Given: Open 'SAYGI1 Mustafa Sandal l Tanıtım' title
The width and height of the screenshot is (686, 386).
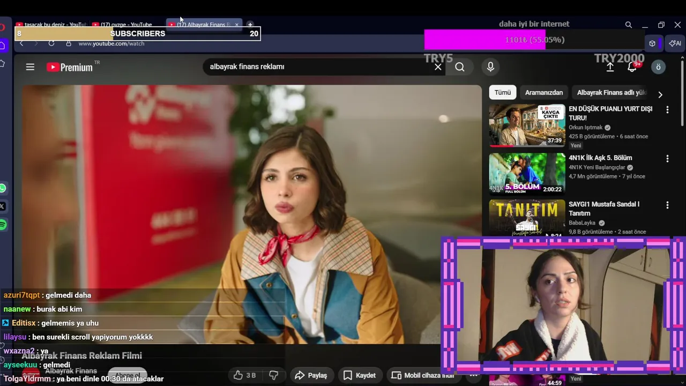Looking at the screenshot, I should coord(604,209).
